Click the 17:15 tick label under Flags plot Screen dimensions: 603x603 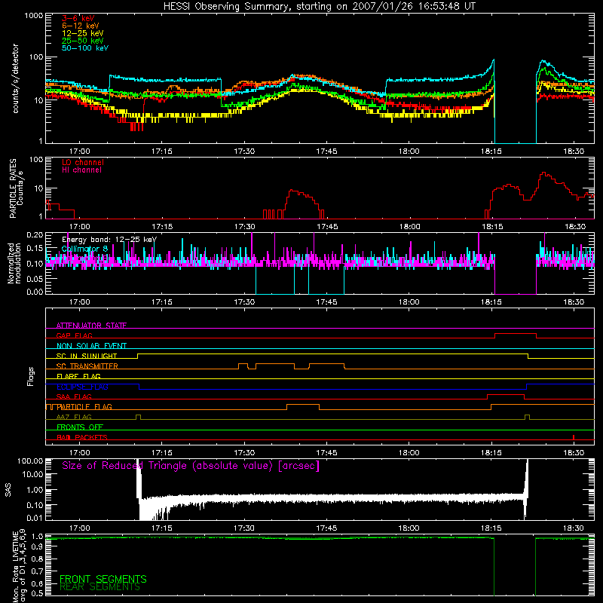coord(161,453)
